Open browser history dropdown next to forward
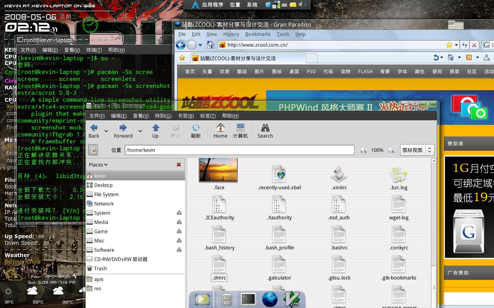The width and height of the screenshot is (494, 308). (200, 45)
